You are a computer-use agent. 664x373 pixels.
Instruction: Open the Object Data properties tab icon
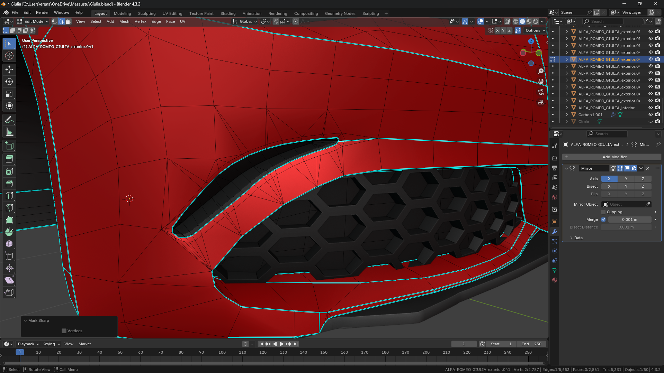pos(555,270)
